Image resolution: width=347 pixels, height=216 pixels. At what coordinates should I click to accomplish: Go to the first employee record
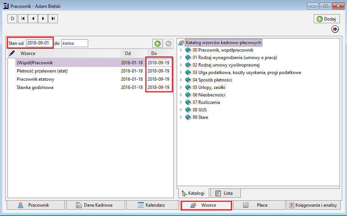click(23, 19)
